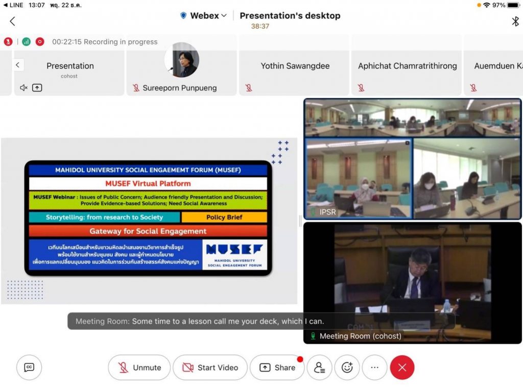Tap muted mic icon beside Sureeporn Punpueng
523x392 pixels.
pyautogui.click(x=136, y=88)
